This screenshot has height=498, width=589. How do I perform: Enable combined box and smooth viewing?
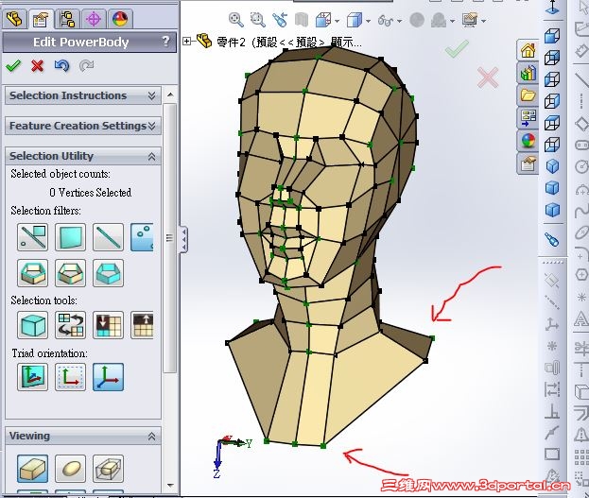pyautogui.click(x=108, y=469)
